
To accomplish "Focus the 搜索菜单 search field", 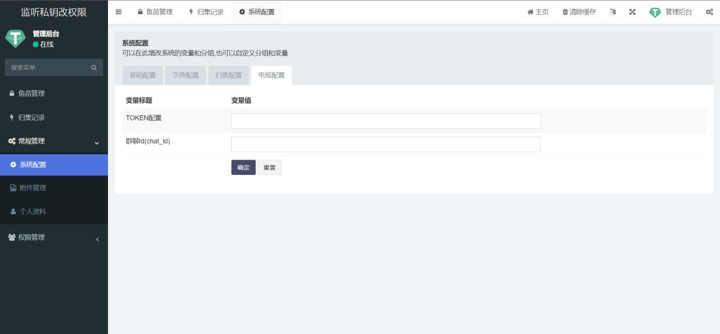I will point(46,67).
